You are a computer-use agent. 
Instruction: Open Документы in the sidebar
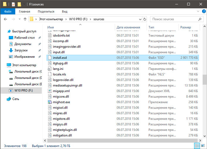pos(23,44)
